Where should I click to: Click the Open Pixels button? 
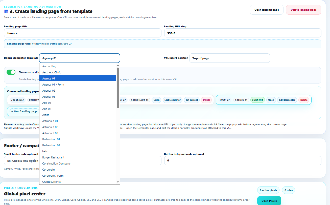[x=269, y=201]
